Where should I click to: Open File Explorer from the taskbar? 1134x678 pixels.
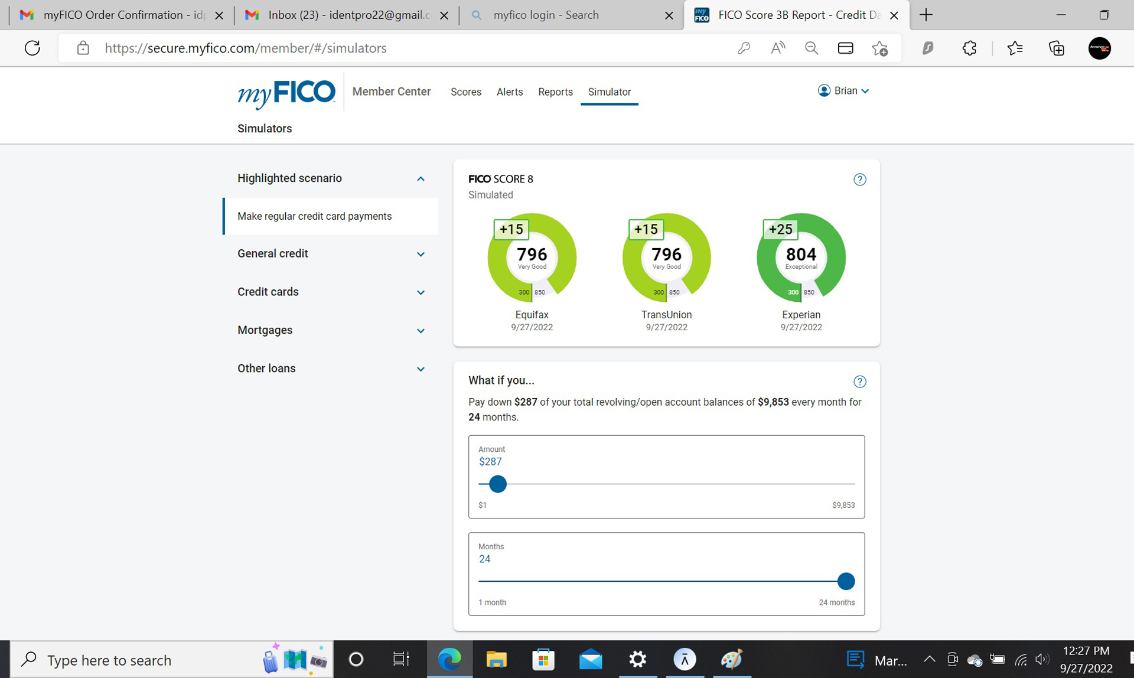[496, 659]
